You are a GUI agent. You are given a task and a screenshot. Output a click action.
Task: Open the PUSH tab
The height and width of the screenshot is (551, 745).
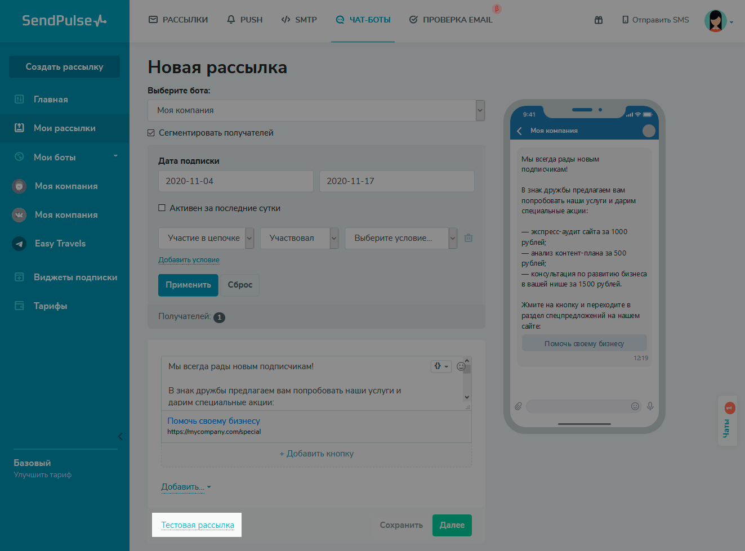244,20
